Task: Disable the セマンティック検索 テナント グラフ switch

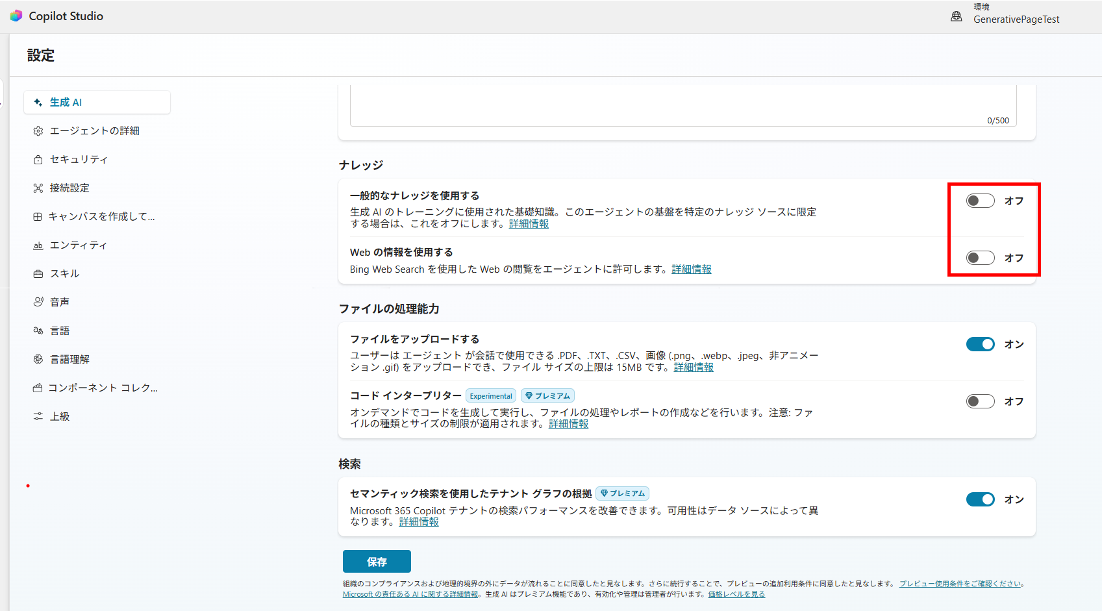Action: click(980, 499)
